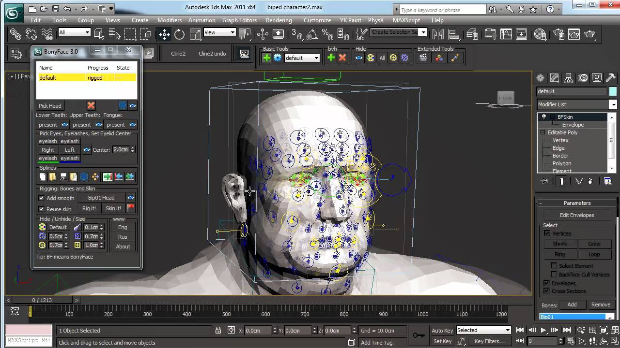Click the red X beside Pick Head
The width and height of the screenshot is (620, 348).
click(x=91, y=105)
